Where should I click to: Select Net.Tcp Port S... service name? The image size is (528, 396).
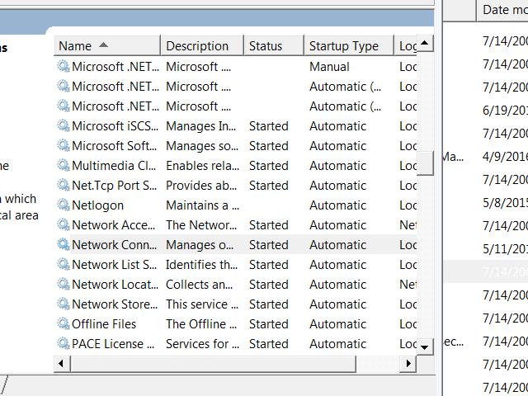click(115, 185)
